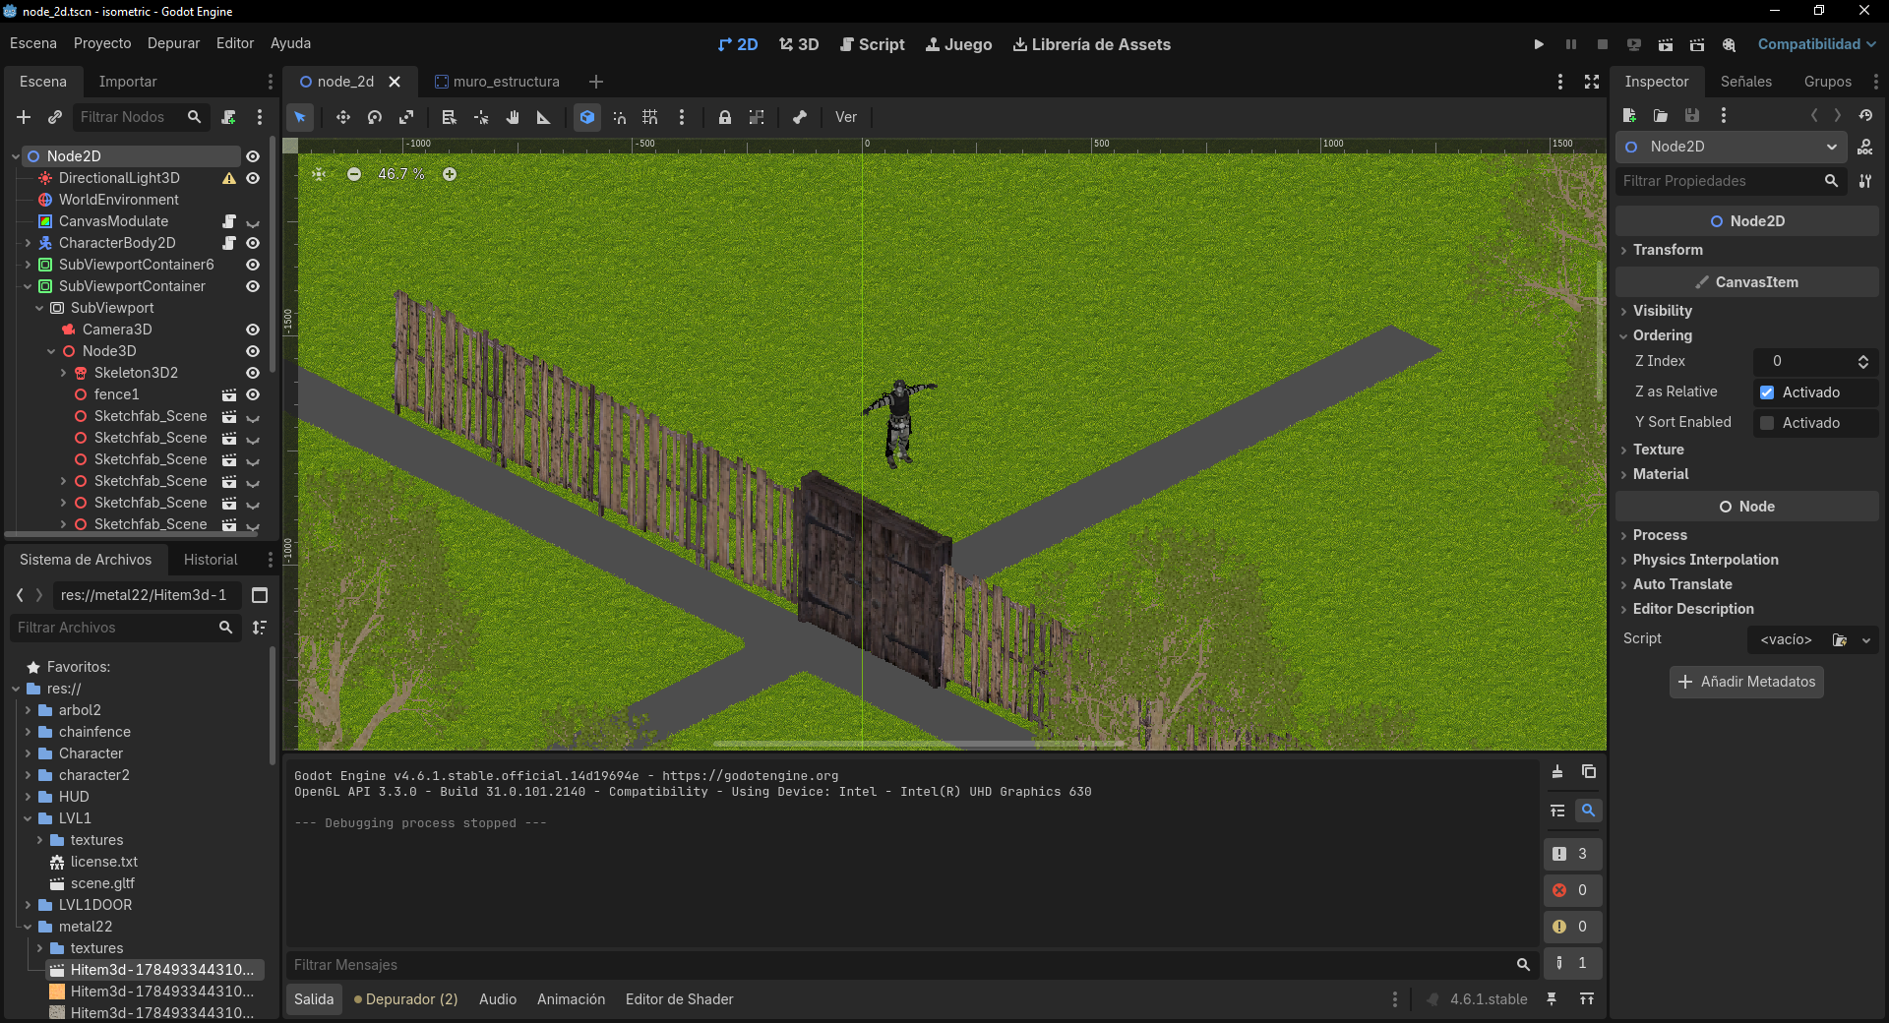
Task: Switch to the Señales tab
Action: click(x=1745, y=82)
